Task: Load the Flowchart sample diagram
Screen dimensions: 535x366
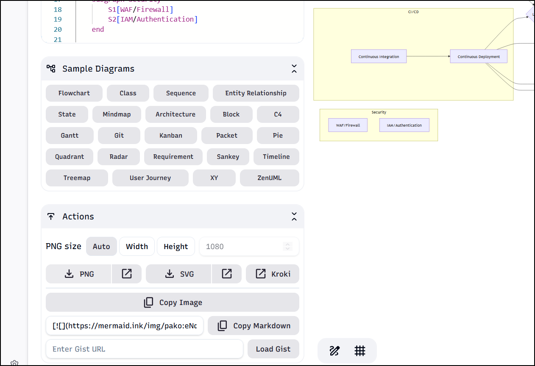Action: [x=74, y=93]
